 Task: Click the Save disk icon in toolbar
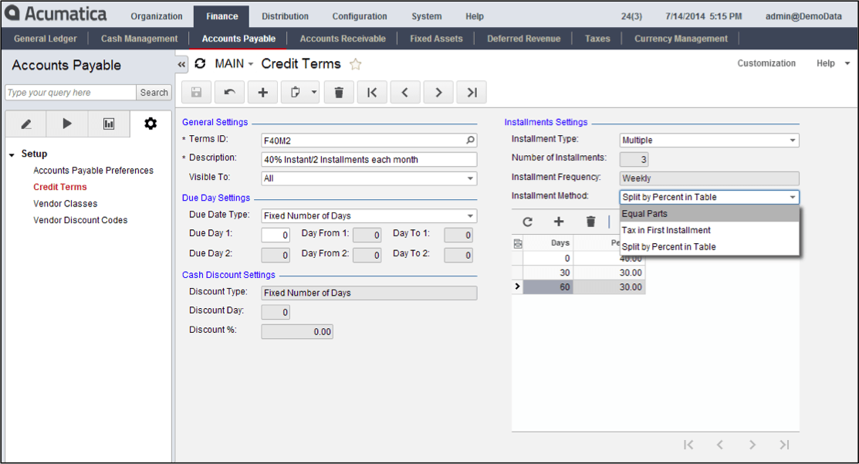(196, 92)
